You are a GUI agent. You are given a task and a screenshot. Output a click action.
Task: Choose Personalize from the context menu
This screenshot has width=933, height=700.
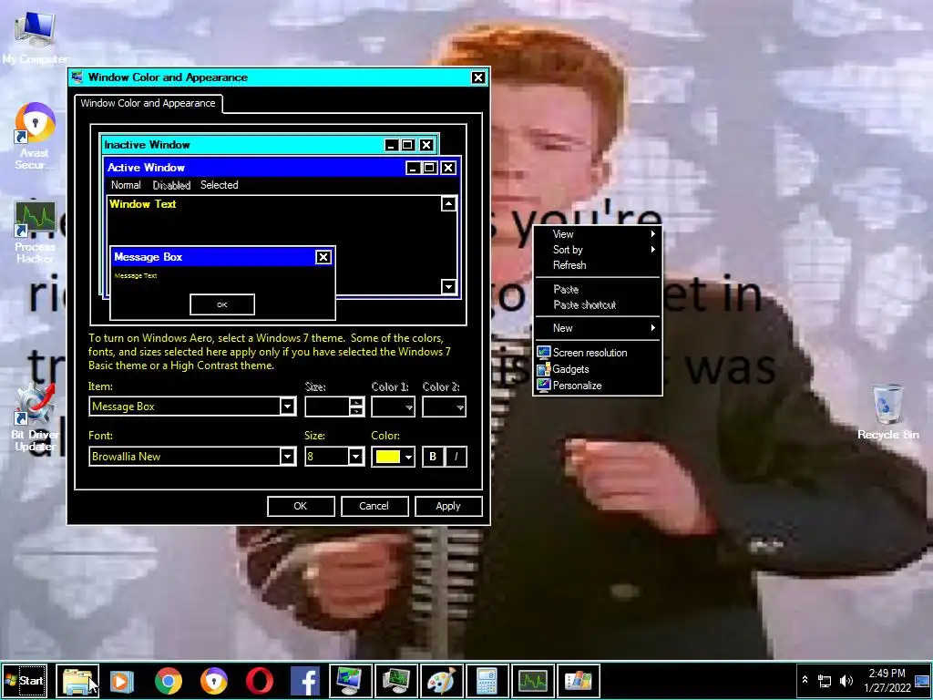(x=598, y=386)
